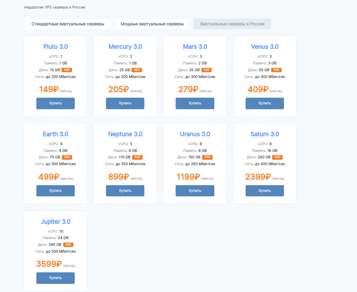Switch to the Стандартные виртуальные серверы tab
This screenshot has height=292, width=357.
tap(68, 24)
